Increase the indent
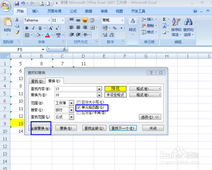 click(78, 35)
